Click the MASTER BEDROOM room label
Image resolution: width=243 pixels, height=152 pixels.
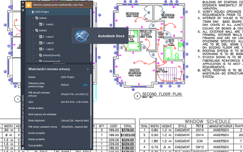[x=135, y=71]
